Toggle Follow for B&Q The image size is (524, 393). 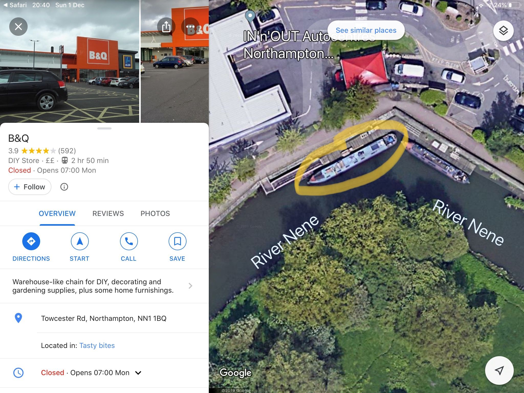point(30,187)
